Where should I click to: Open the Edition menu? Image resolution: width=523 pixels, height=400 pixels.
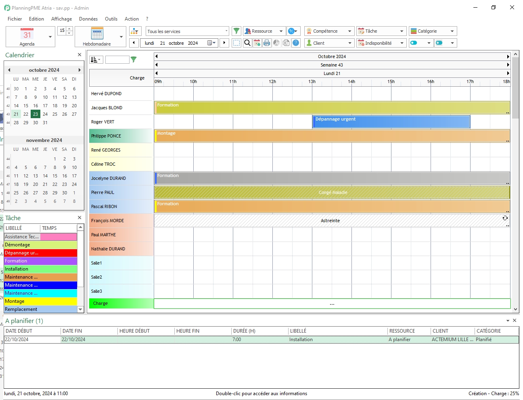pos(36,19)
